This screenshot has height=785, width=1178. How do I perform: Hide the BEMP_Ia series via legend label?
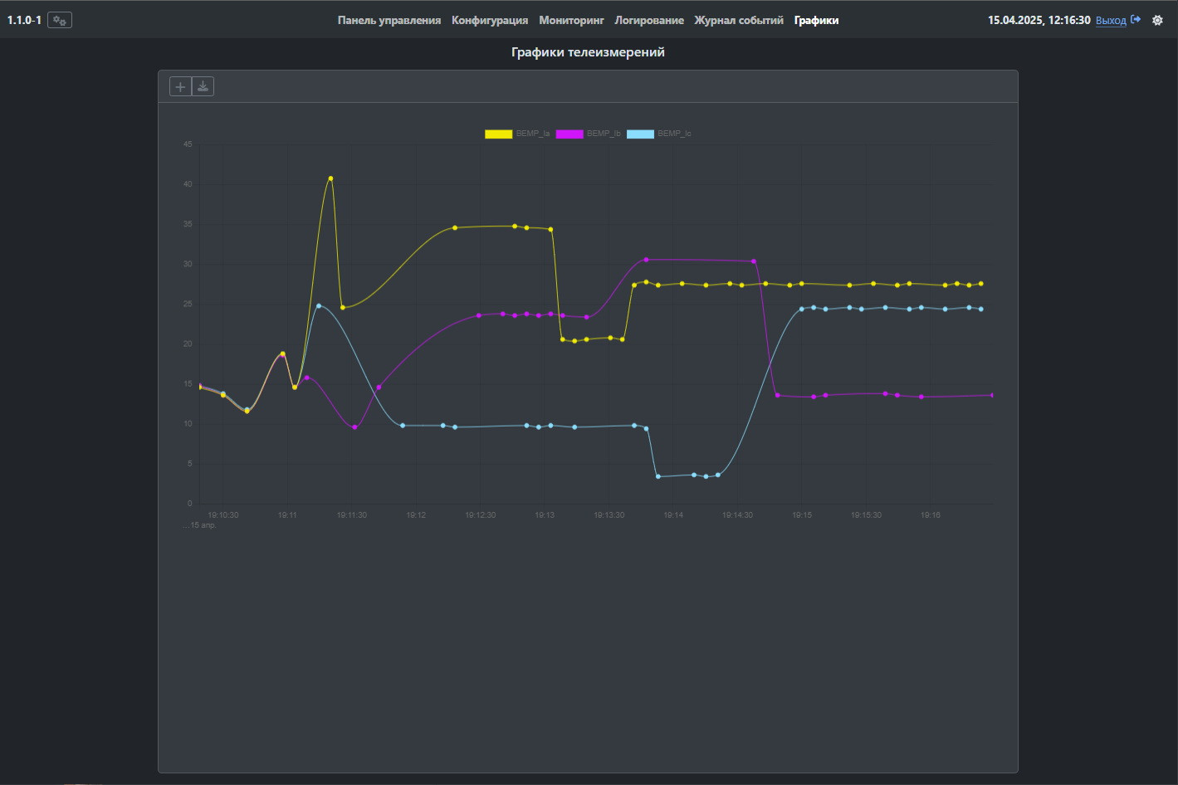[x=533, y=134]
